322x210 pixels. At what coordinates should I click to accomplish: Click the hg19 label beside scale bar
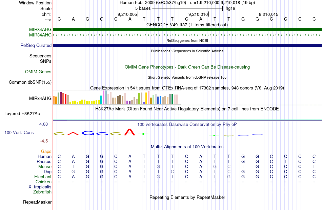tap(230, 8)
